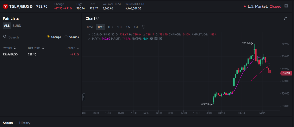Remove the MA indicator
The width and height of the screenshot is (294, 127).
pos(161,39)
